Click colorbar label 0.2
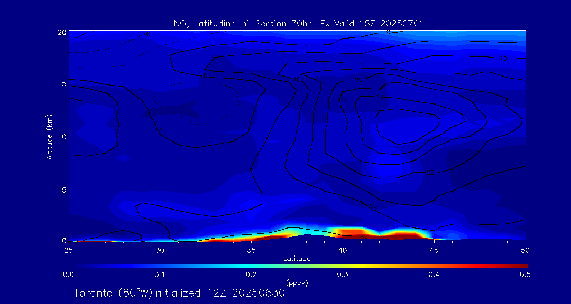Viewport: 571px width, 304px height. (251, 275)
